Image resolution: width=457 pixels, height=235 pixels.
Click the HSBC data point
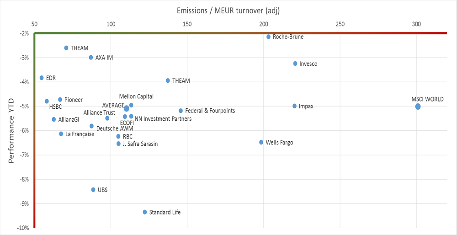tap(47, 101)
